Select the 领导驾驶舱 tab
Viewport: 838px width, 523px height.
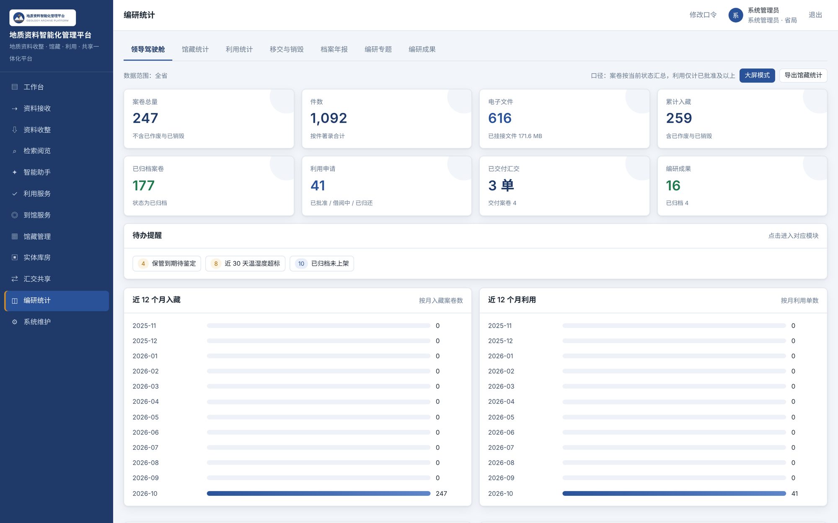(148, 49)
